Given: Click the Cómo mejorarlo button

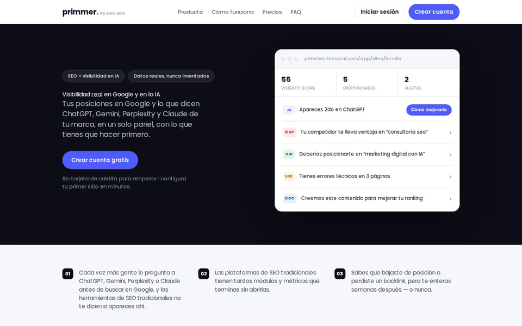Looking at the screenshot, I should [429, 110].
